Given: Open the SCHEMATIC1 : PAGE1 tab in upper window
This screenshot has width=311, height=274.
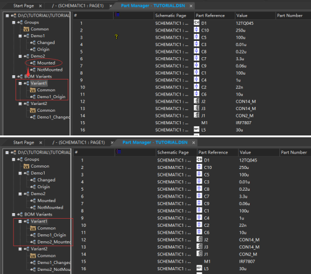Looking at the screenshot, I should [78, 6].
